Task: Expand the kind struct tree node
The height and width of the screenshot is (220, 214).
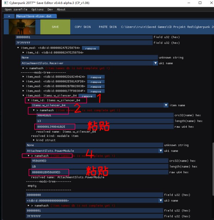Action: (34, 140)
